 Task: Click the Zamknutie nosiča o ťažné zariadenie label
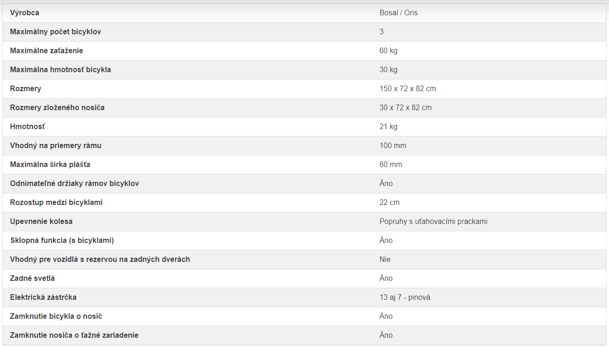(74, 335)
